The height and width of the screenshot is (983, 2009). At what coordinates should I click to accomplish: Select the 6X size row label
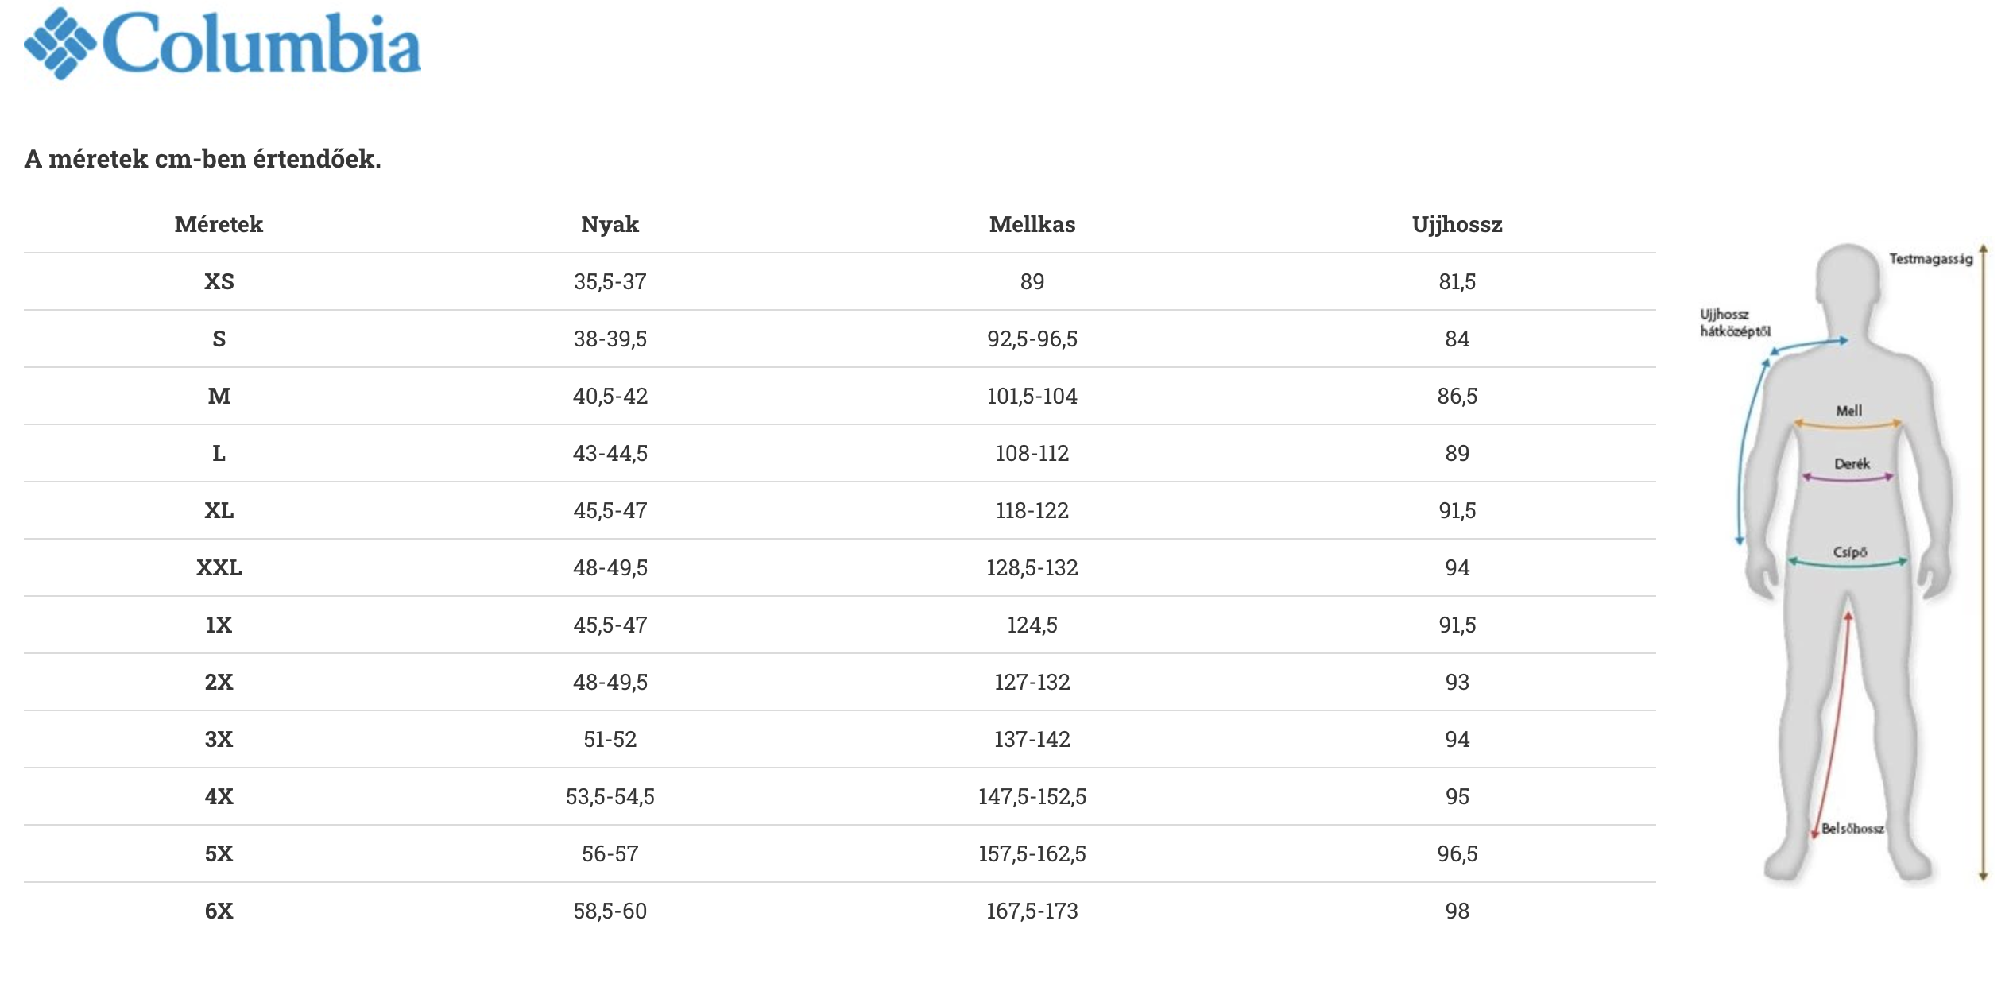coord(219,911)
